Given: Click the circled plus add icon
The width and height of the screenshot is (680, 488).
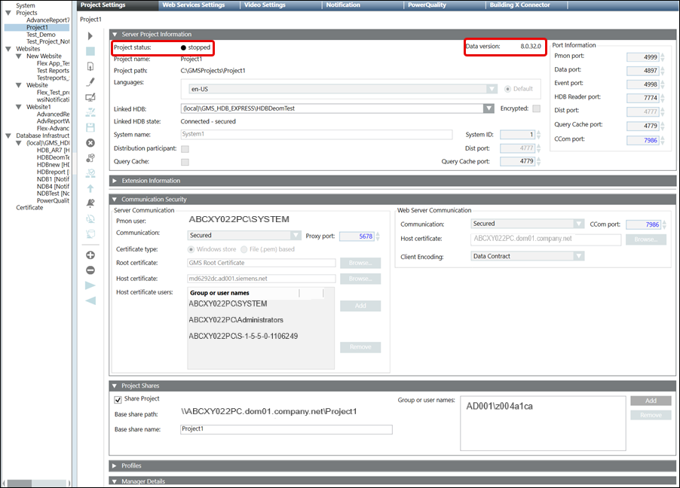Looking at the screenshot, I should 90,255.
